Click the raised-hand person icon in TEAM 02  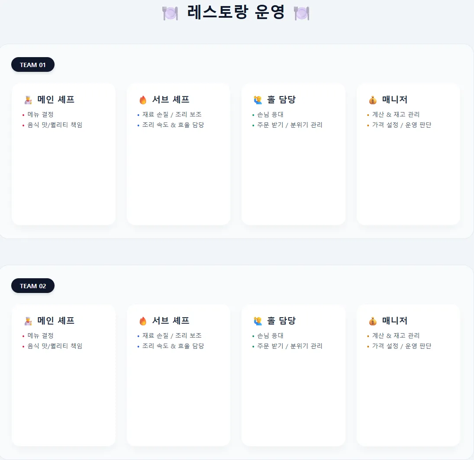click(x=258, y=321)
